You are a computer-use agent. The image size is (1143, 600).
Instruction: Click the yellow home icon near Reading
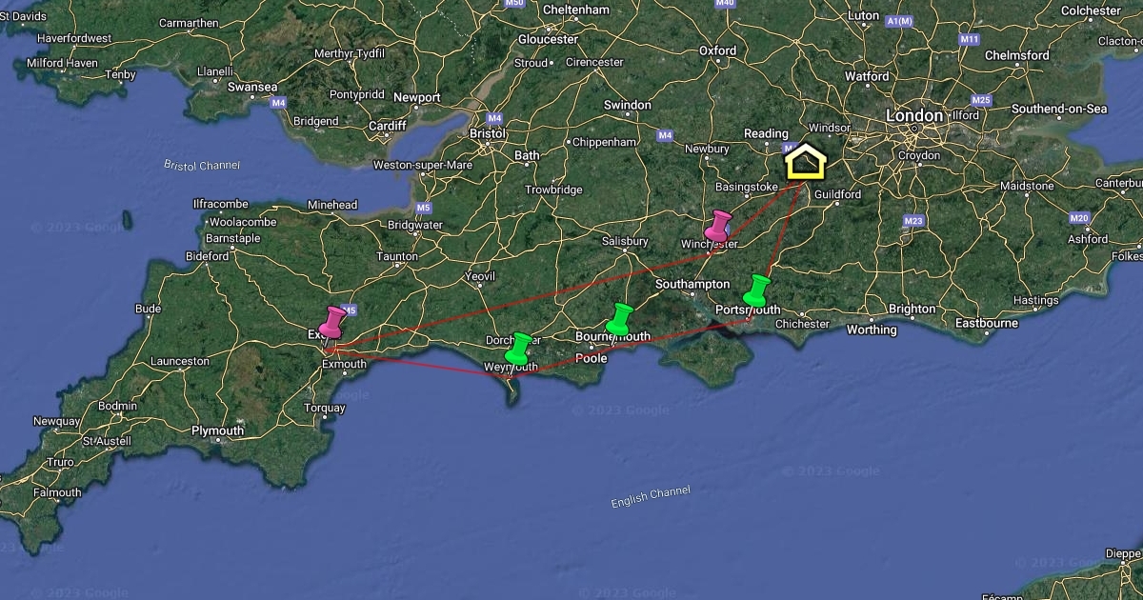(x=806, y=162)
